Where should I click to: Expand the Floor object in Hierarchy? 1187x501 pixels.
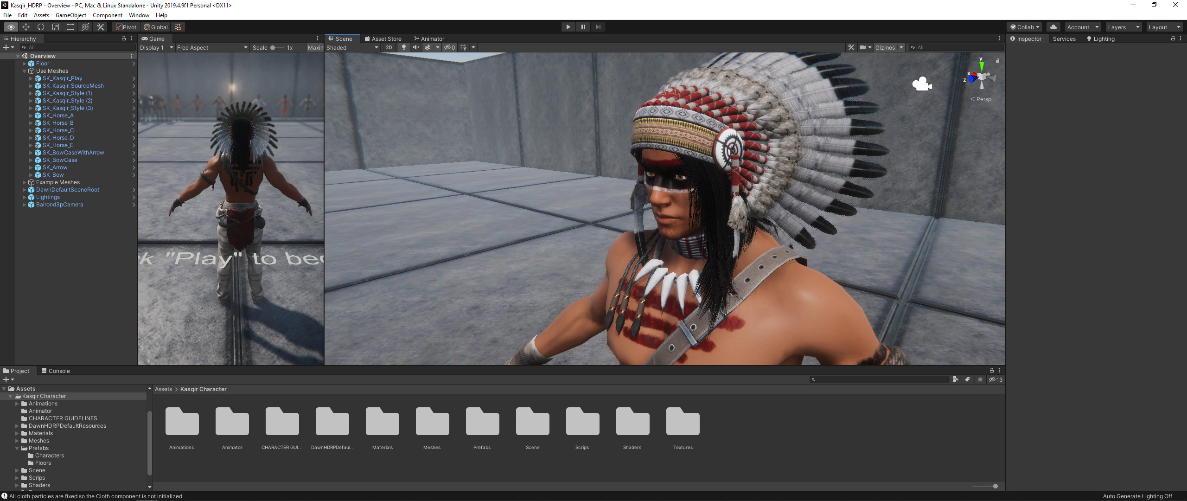pyautogui.click(x=25, y=64)
